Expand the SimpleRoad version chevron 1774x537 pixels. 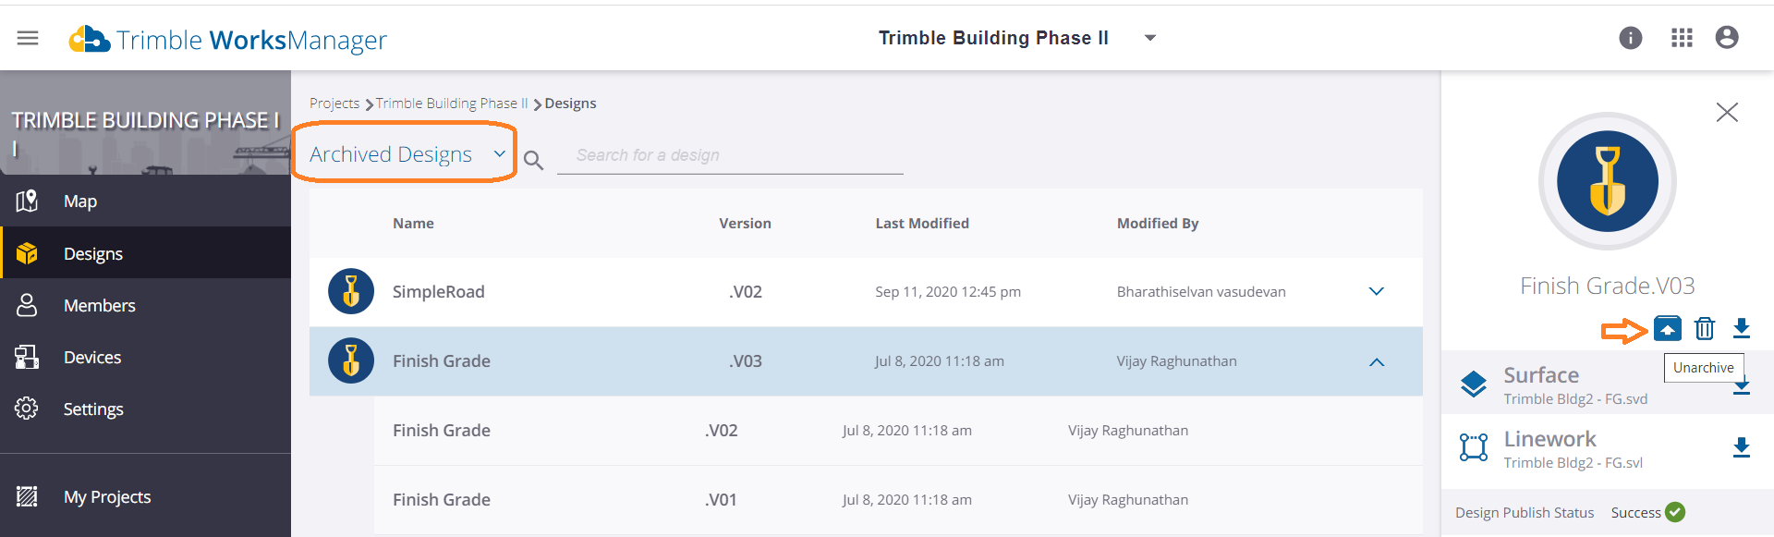tap(1376, 291)
